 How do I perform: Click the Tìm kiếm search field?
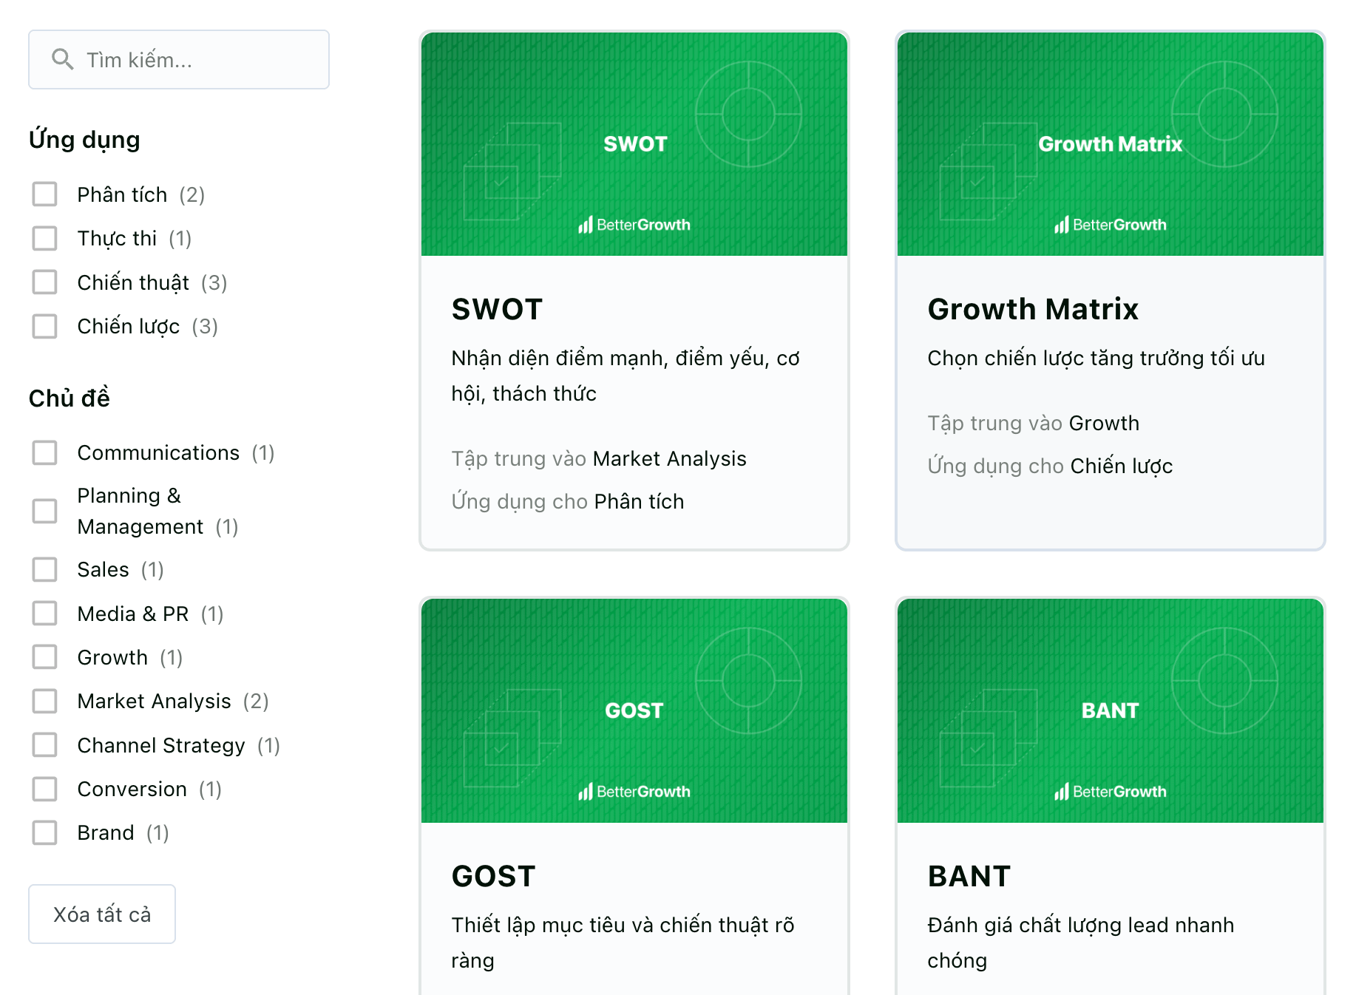(179, 59)
